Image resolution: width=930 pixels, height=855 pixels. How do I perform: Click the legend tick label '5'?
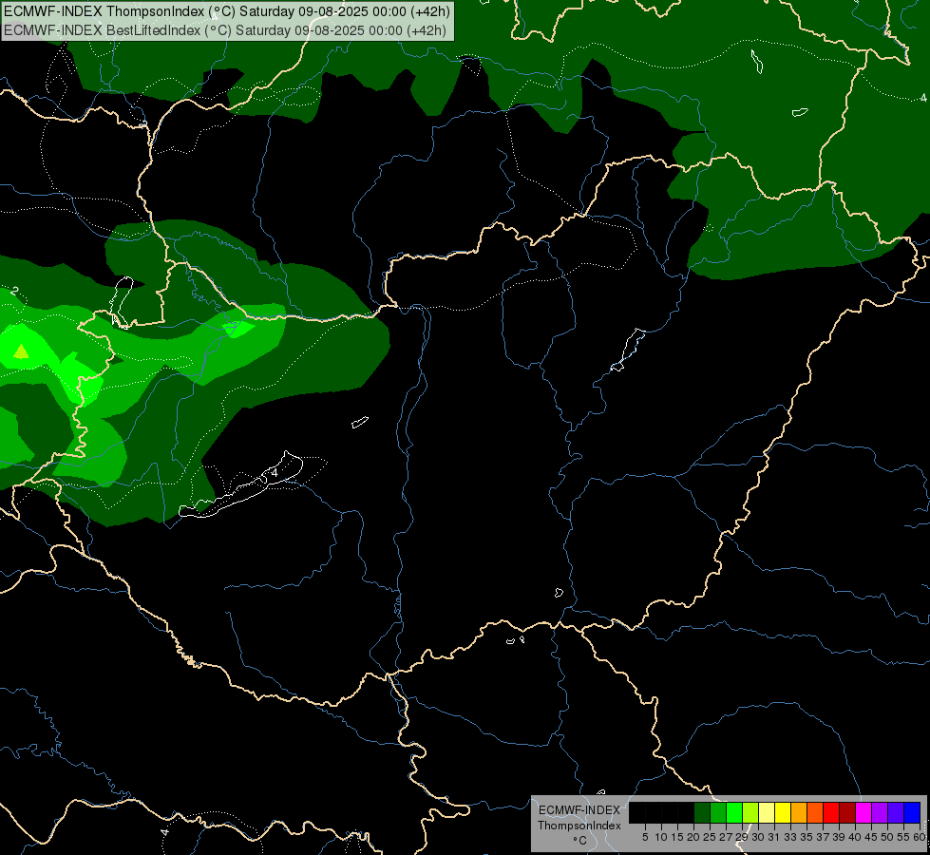tap(645, 837)
